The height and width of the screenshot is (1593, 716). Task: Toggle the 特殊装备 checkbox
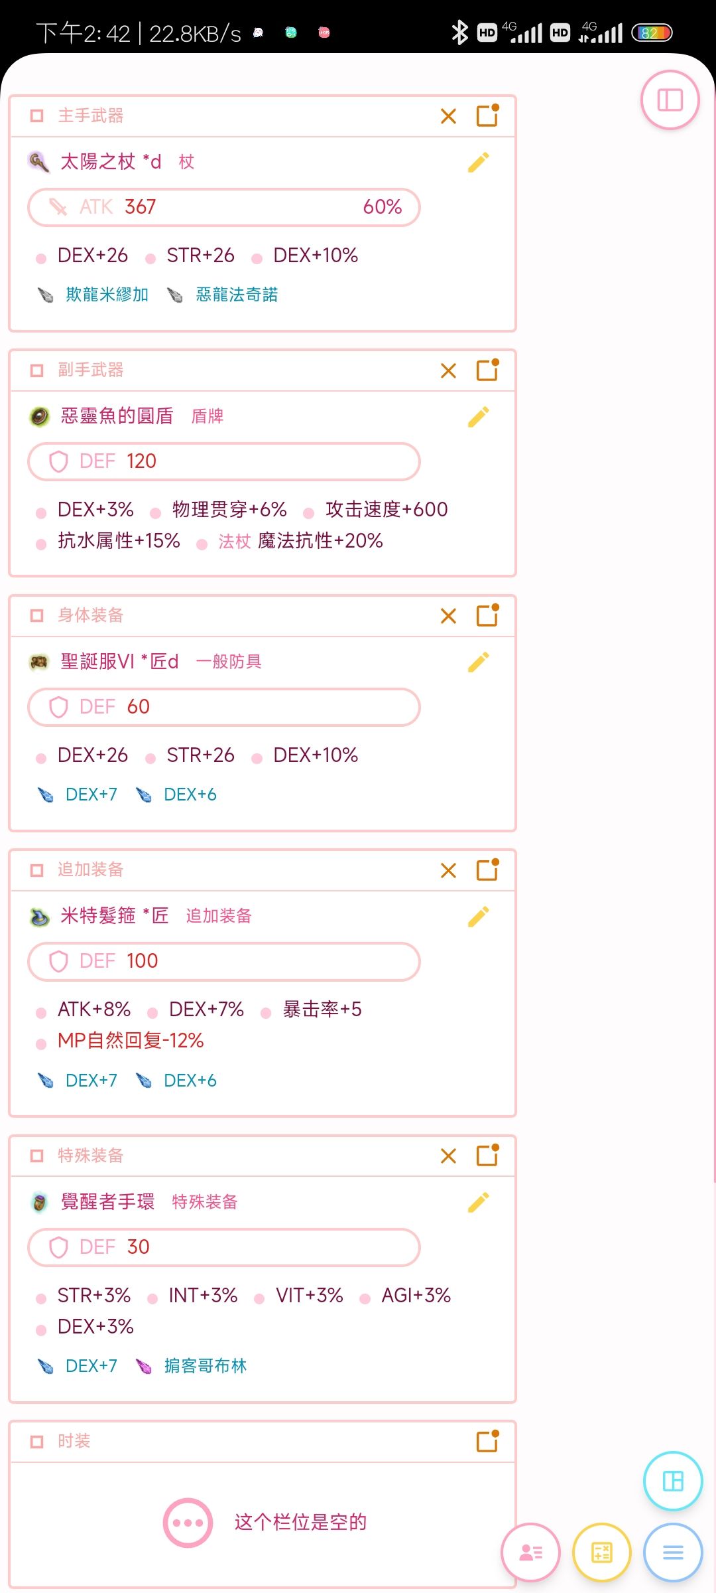37,1156
